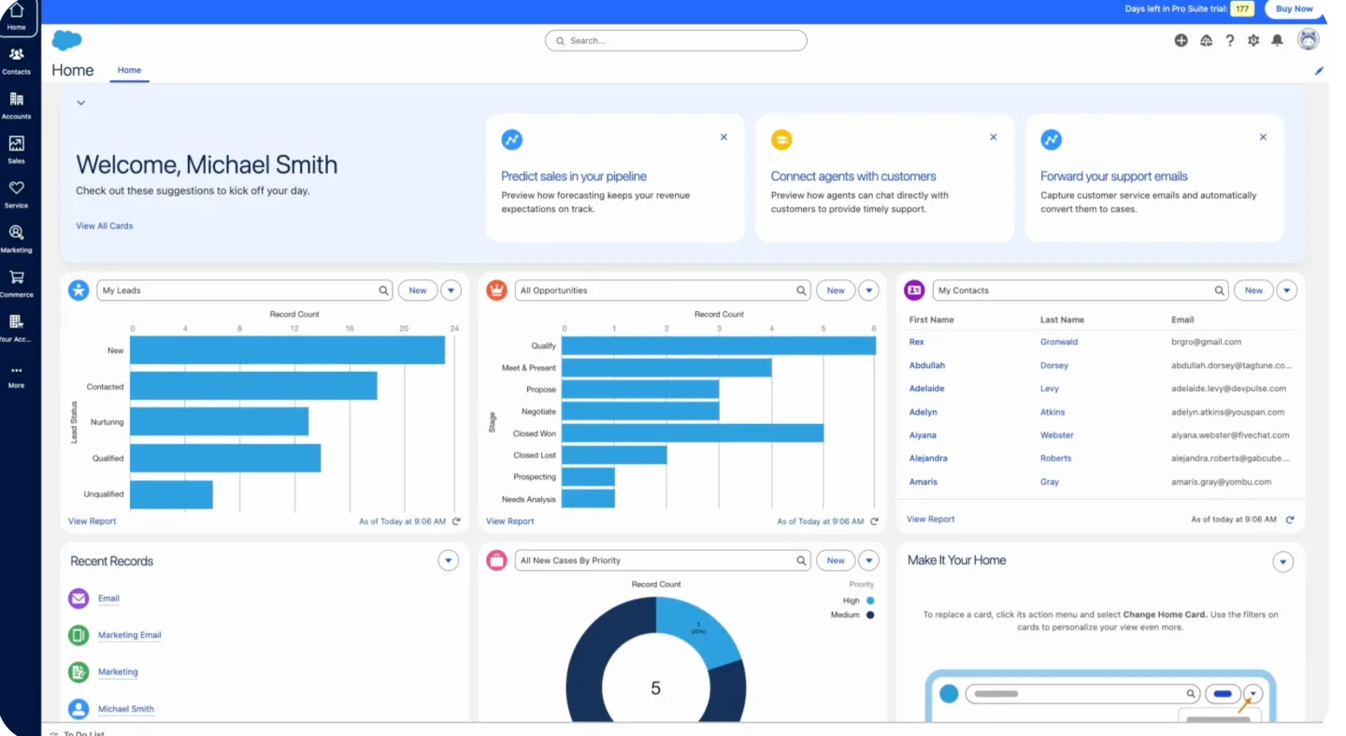The width and height of the screenshot is (1346, 736).
Task: Refresh the My Contacts list
Action: tap(1290, 519)
